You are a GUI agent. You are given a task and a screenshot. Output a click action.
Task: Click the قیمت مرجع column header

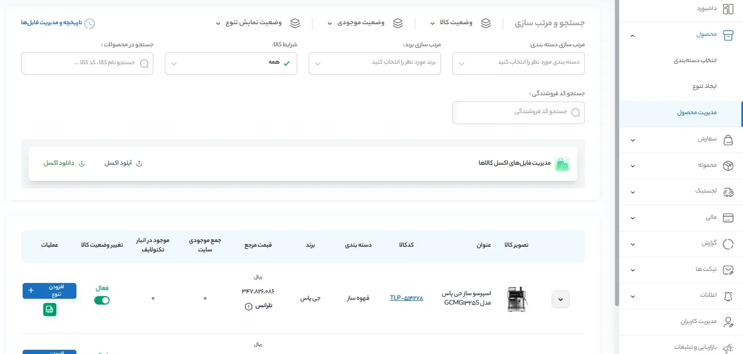(258, 245)
